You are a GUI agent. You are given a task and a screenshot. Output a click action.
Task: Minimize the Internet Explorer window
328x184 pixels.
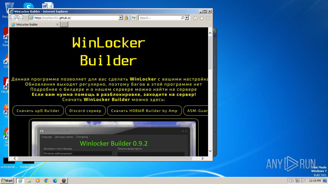pos(200,11)
